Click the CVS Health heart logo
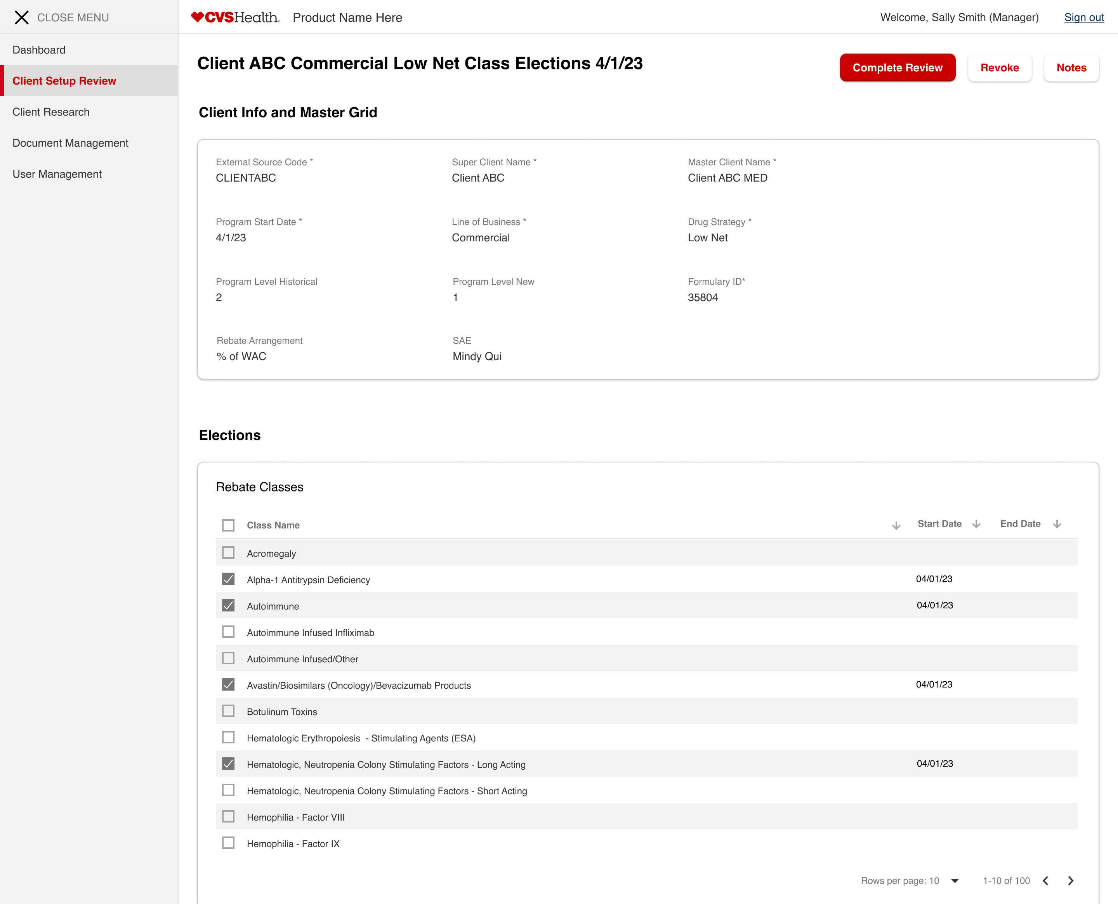The width and height of the screenshot is (1118, 904). pos(198,17)
